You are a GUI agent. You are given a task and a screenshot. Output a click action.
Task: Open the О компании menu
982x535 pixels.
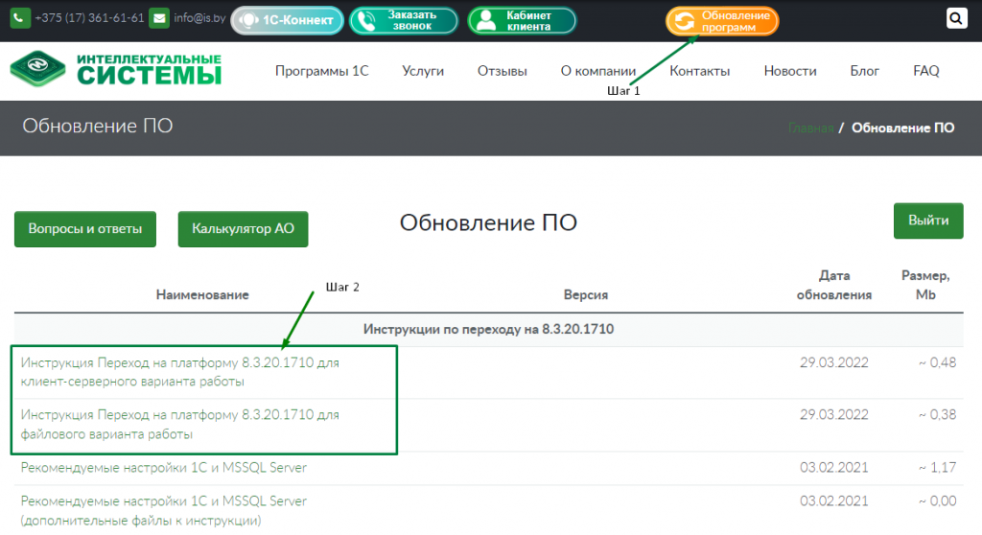pos(598,71)
